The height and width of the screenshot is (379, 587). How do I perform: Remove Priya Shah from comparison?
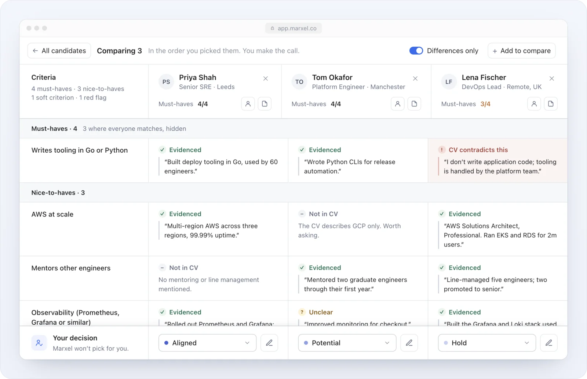(x=266, y=79)
